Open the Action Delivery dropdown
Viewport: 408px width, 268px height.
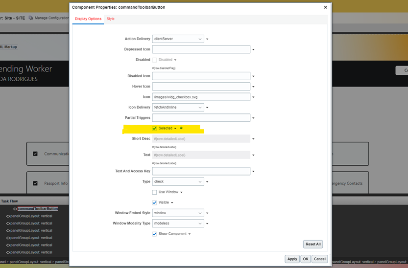coord(178,39)
